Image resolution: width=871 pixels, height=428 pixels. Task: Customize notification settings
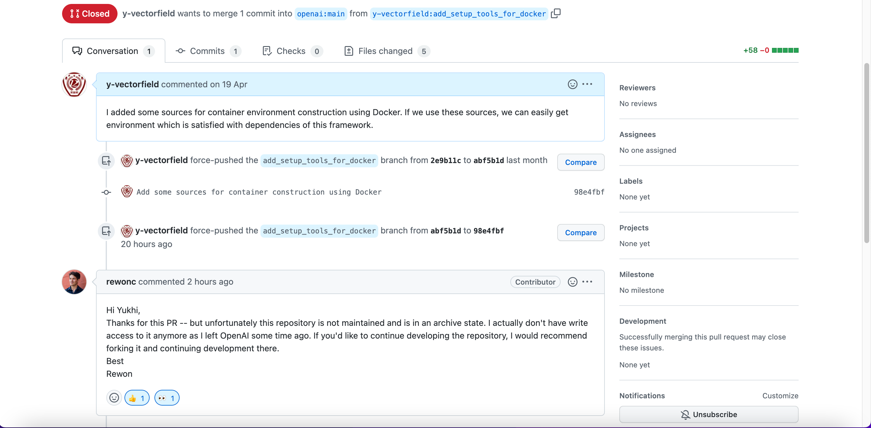[780, 396]
